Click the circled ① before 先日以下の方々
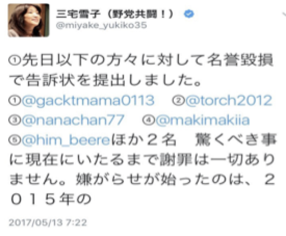Viewport: 286px width, 236px height. pyautogui.click(x=15, y=60)
